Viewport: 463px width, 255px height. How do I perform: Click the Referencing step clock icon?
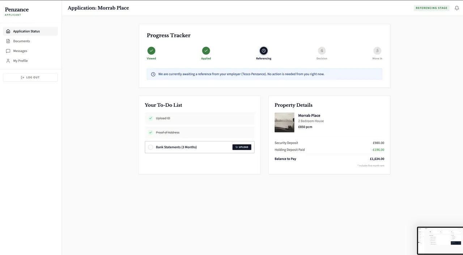pos(264,51)
